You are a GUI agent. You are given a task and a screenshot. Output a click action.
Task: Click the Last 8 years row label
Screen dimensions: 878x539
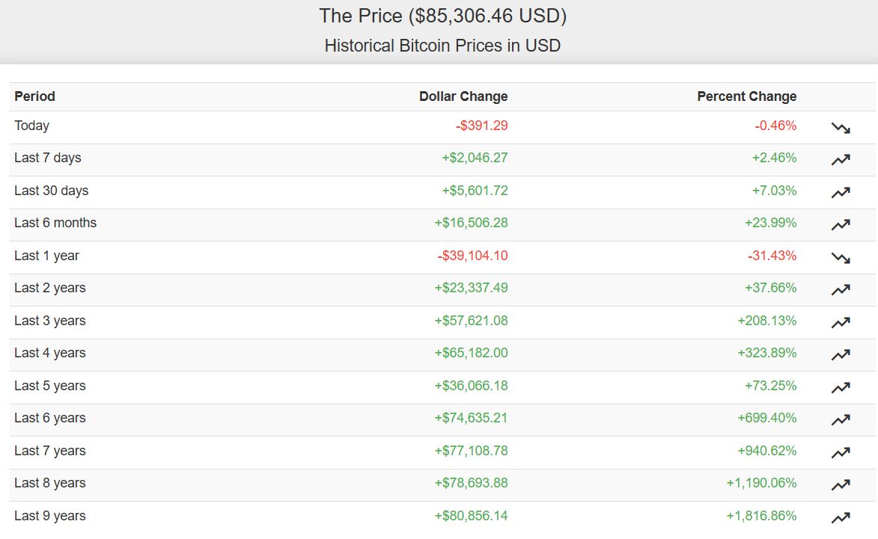50,482
